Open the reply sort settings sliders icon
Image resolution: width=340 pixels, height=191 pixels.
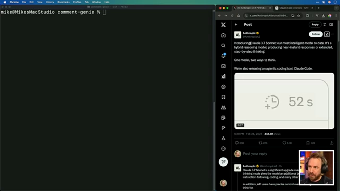point(325,25)
